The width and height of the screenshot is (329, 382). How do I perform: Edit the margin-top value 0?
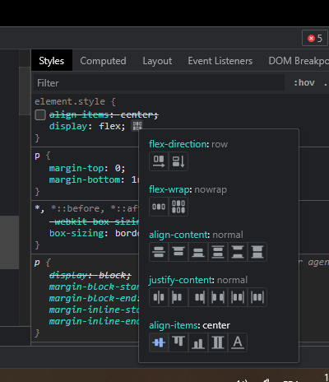coord(118,168)
